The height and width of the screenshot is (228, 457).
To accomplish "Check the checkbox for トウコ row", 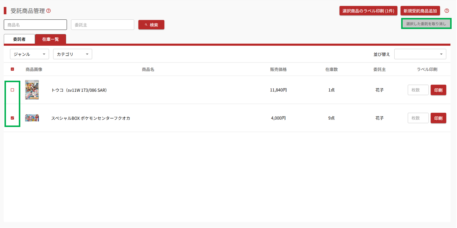I will [x=12, y=90].
